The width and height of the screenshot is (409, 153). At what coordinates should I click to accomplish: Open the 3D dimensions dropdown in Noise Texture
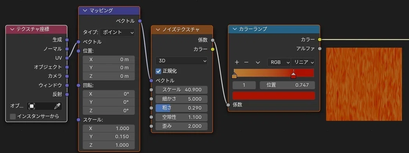tap(182, 61)
